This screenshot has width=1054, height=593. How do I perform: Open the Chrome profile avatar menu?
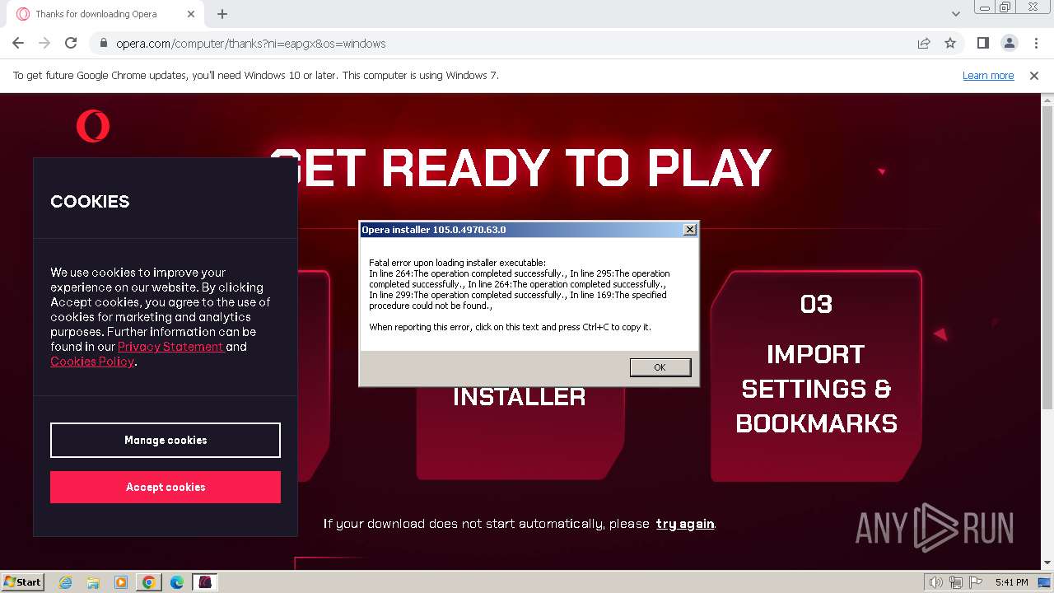[1009, 43]
